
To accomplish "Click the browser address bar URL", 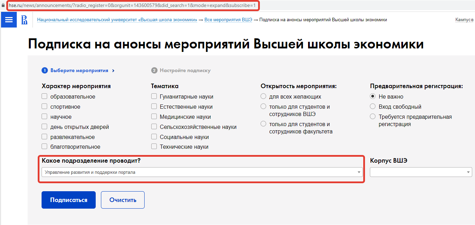I will [132, 6].
